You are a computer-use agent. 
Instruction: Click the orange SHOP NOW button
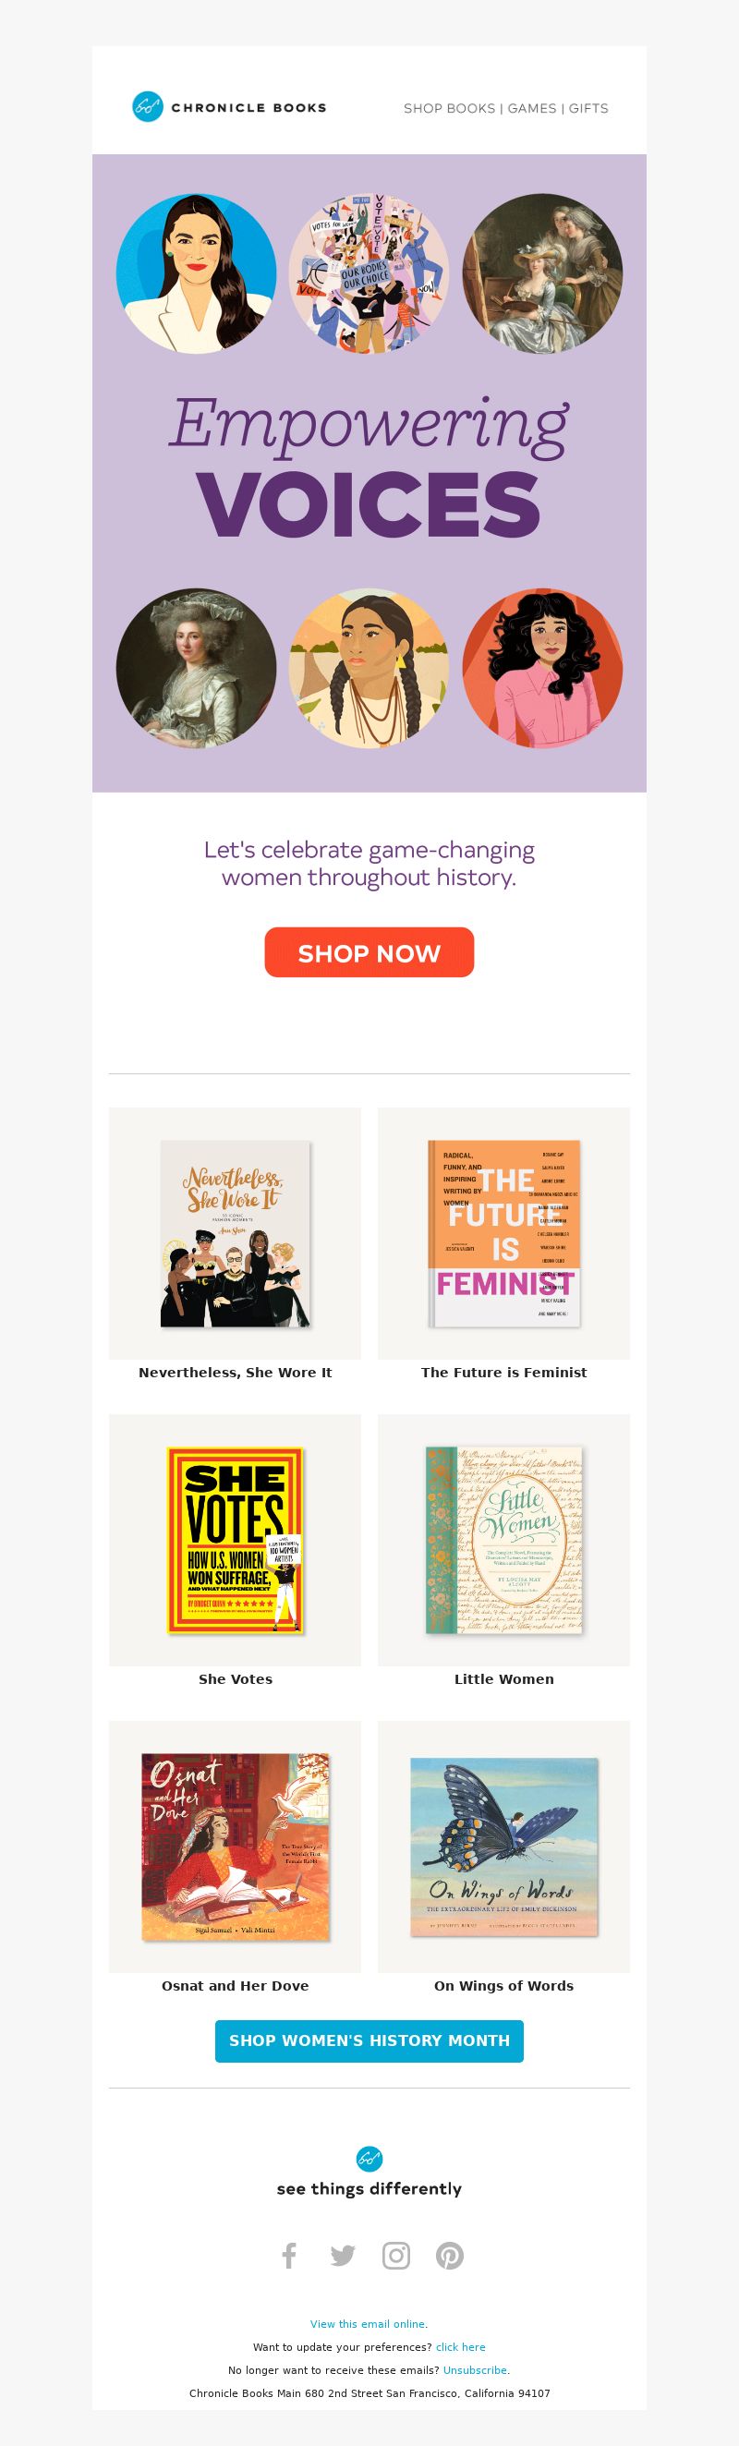point(369,952)
